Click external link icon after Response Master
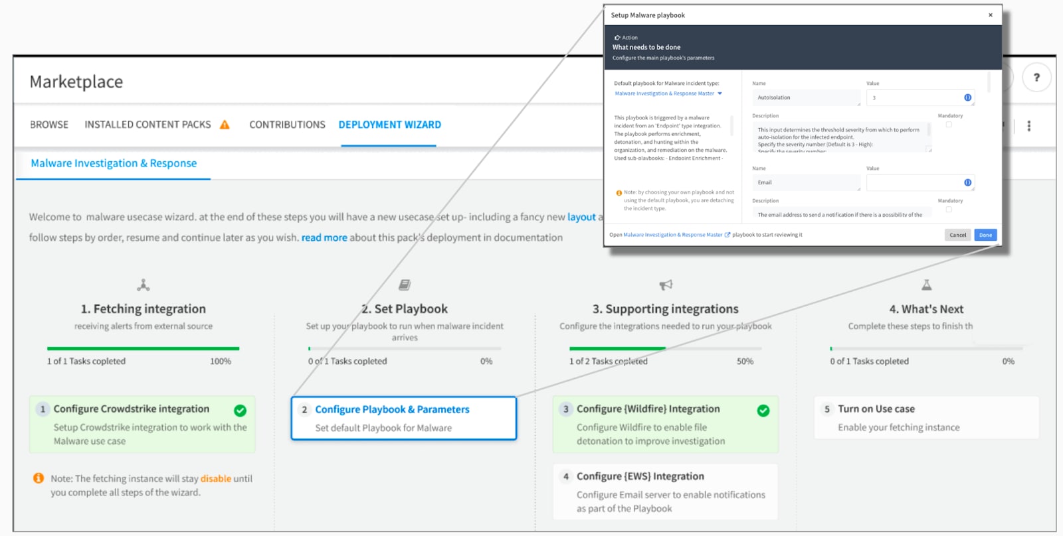 click(727, 235)
